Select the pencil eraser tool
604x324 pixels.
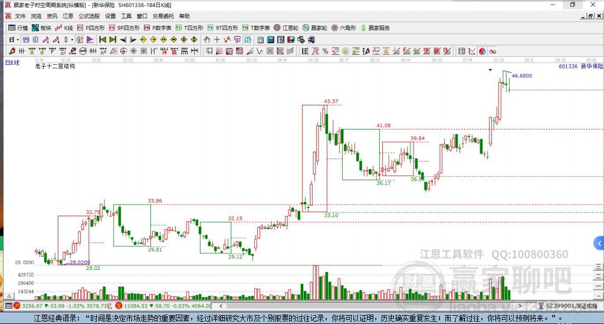pos(12,51)
